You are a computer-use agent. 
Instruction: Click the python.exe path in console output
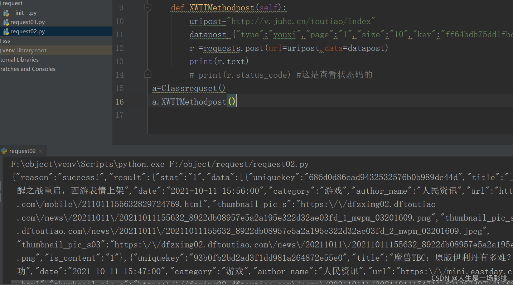(88, 164)
